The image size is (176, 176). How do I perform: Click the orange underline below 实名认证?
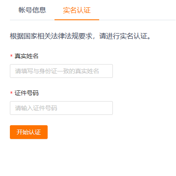click(77, 20)
